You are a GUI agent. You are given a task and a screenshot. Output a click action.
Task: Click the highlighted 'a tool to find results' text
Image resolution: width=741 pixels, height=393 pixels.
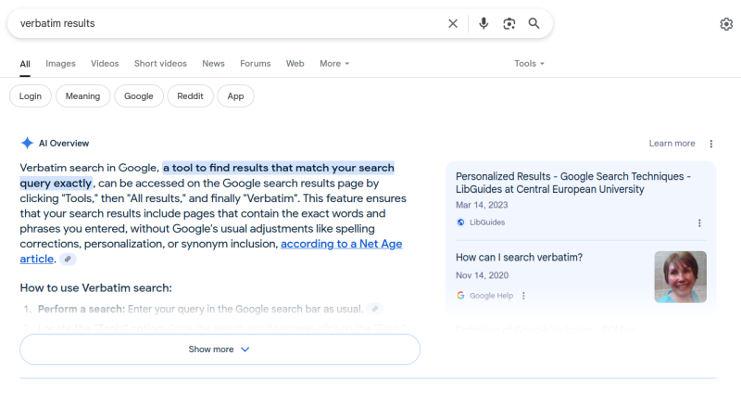tap(279, 168)
